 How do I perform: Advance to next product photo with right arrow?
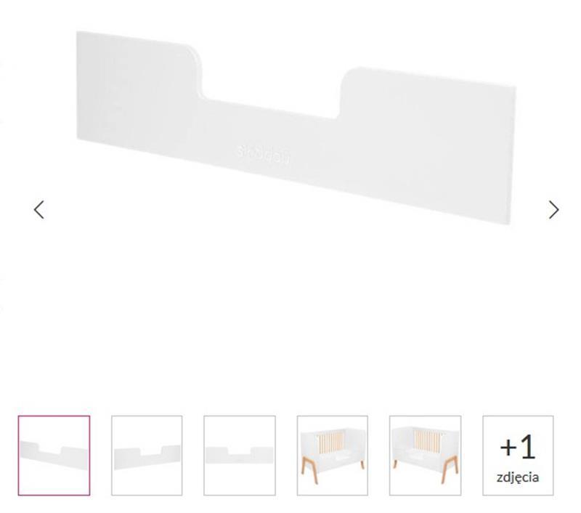click(553, 210)
